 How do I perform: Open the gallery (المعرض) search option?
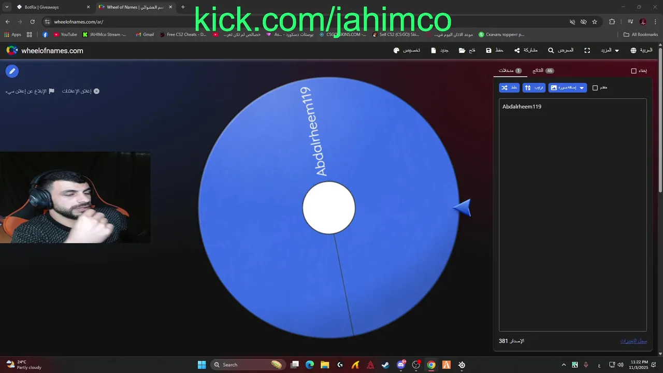pos(561,51)
